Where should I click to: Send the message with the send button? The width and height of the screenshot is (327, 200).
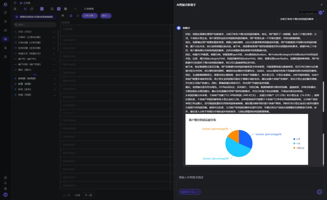[x=319, y=192]
